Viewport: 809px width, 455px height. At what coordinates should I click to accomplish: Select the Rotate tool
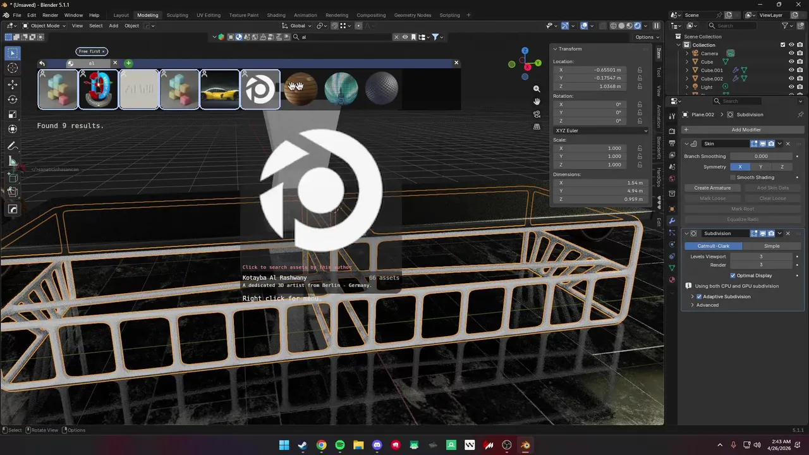pyautogui.click(x=13, y=99)
